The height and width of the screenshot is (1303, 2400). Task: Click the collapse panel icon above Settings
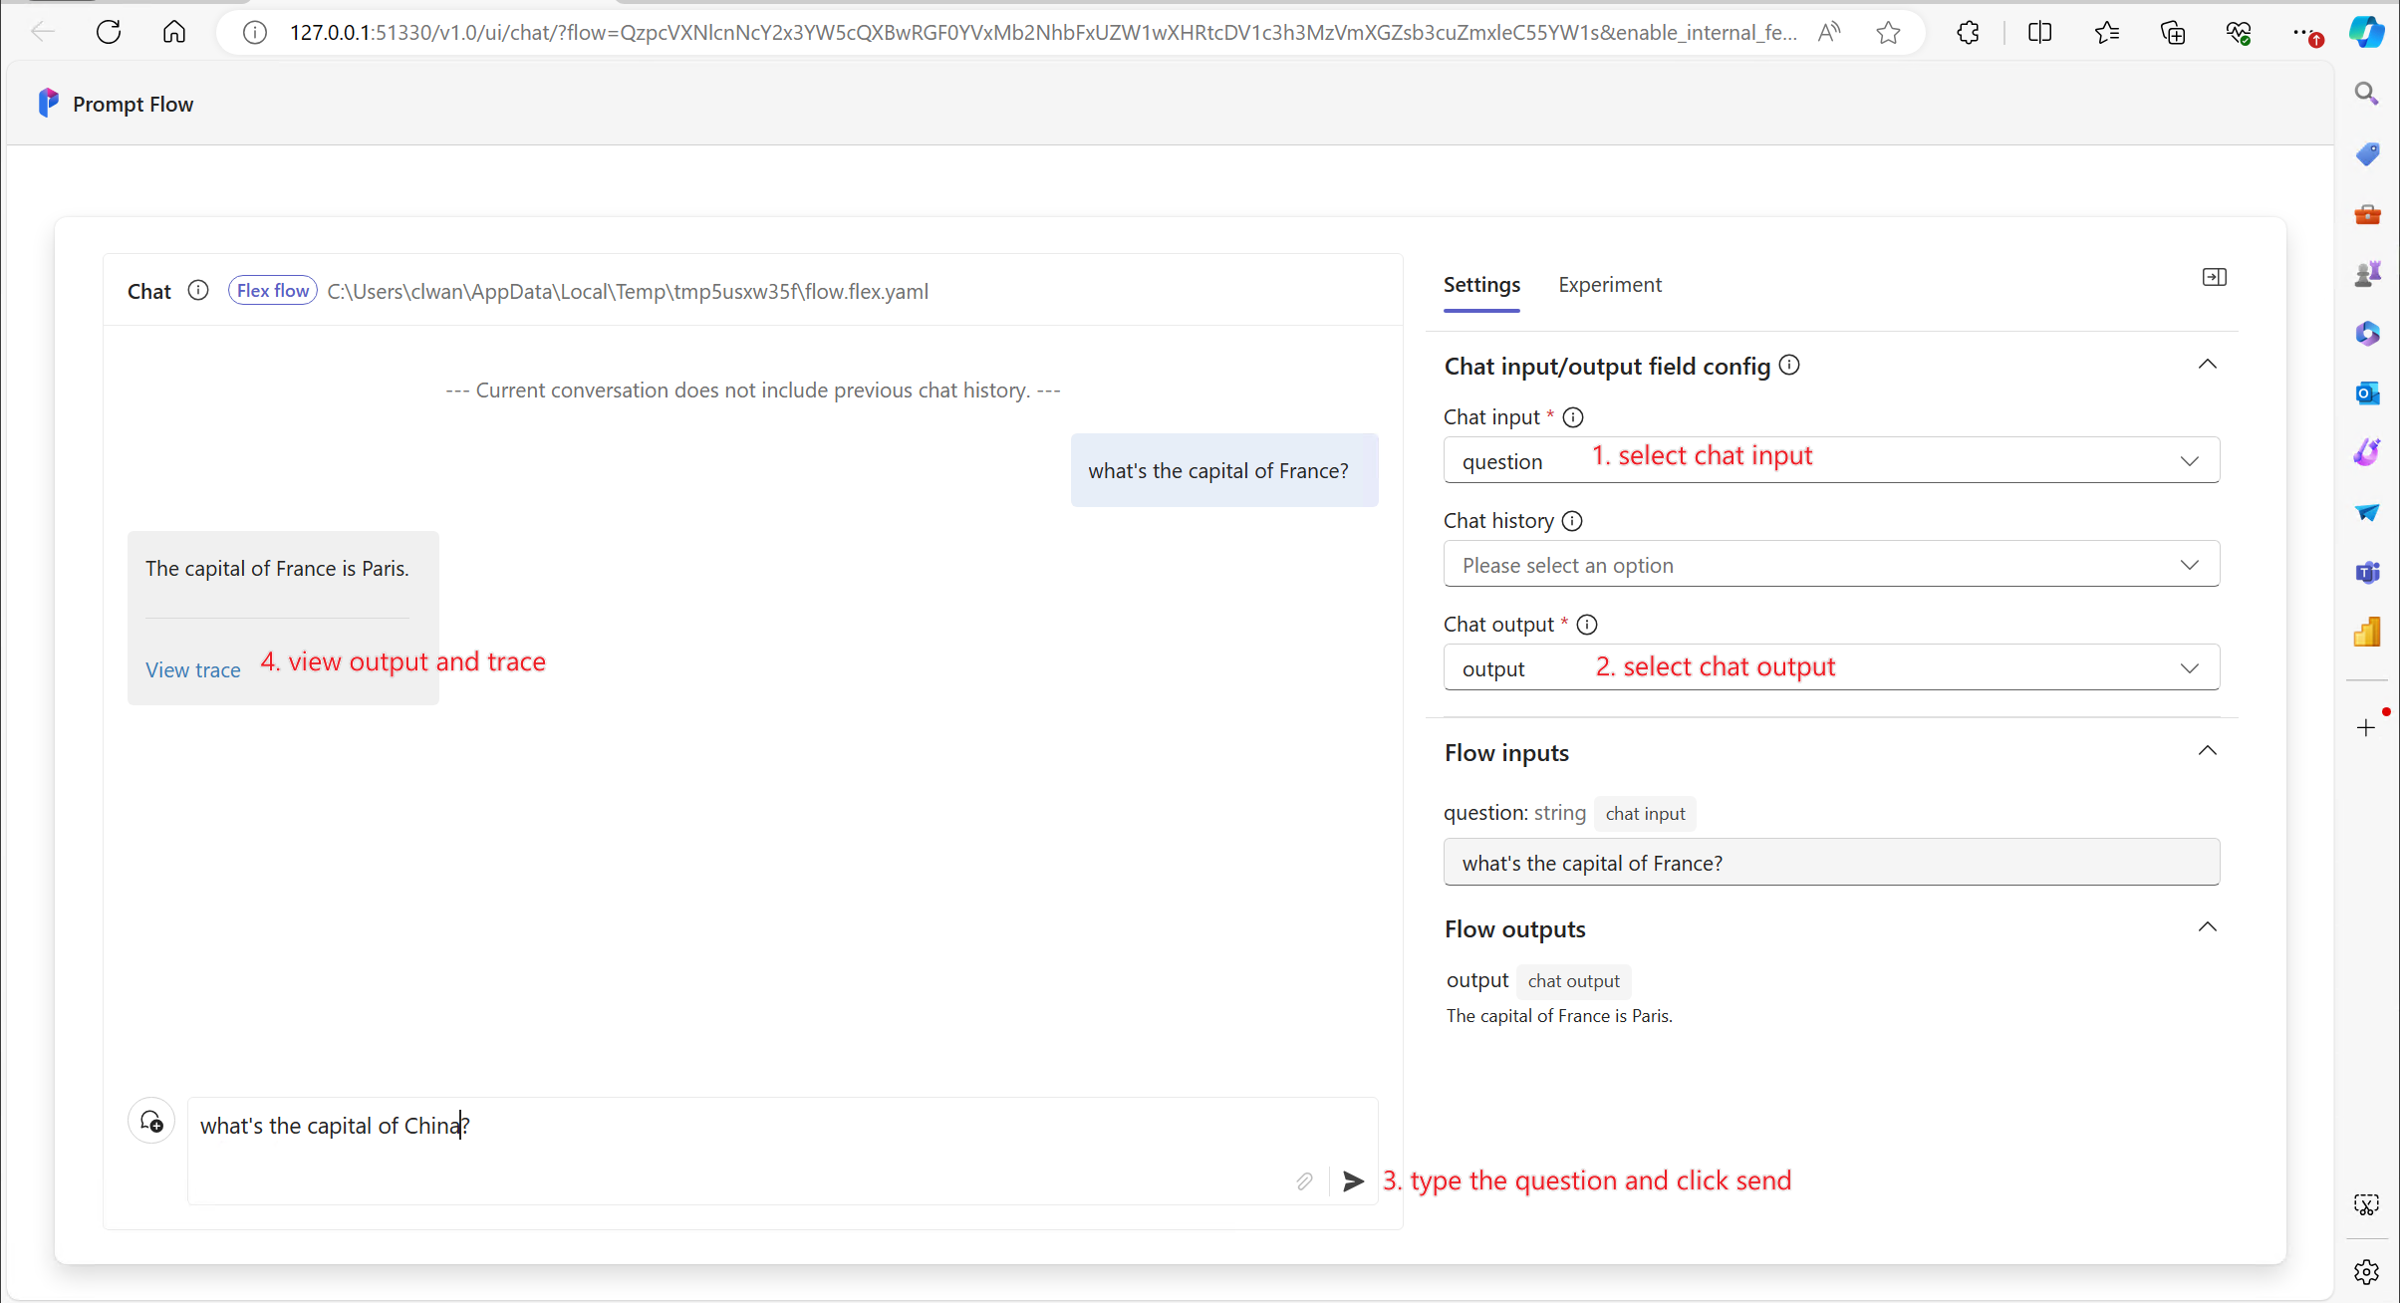coord(2214,278)
